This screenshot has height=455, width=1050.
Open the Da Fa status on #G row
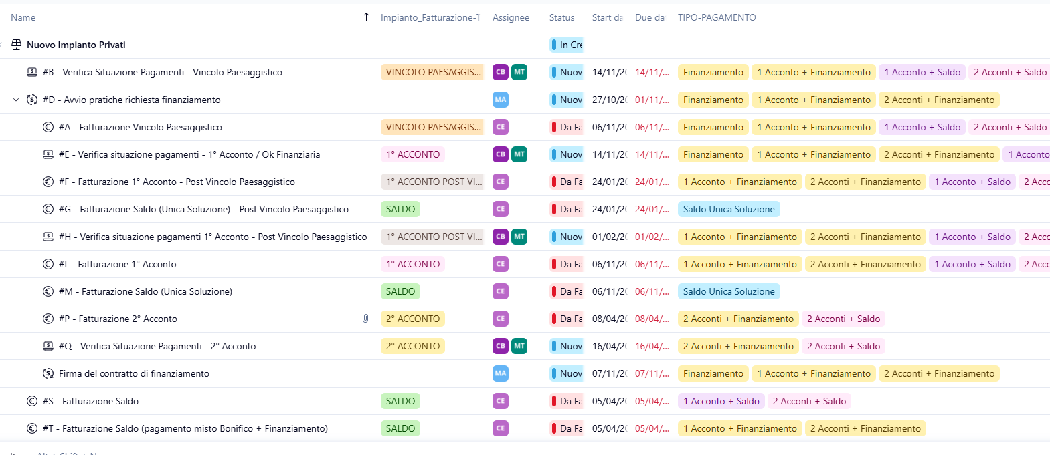[x=566, y=209]
